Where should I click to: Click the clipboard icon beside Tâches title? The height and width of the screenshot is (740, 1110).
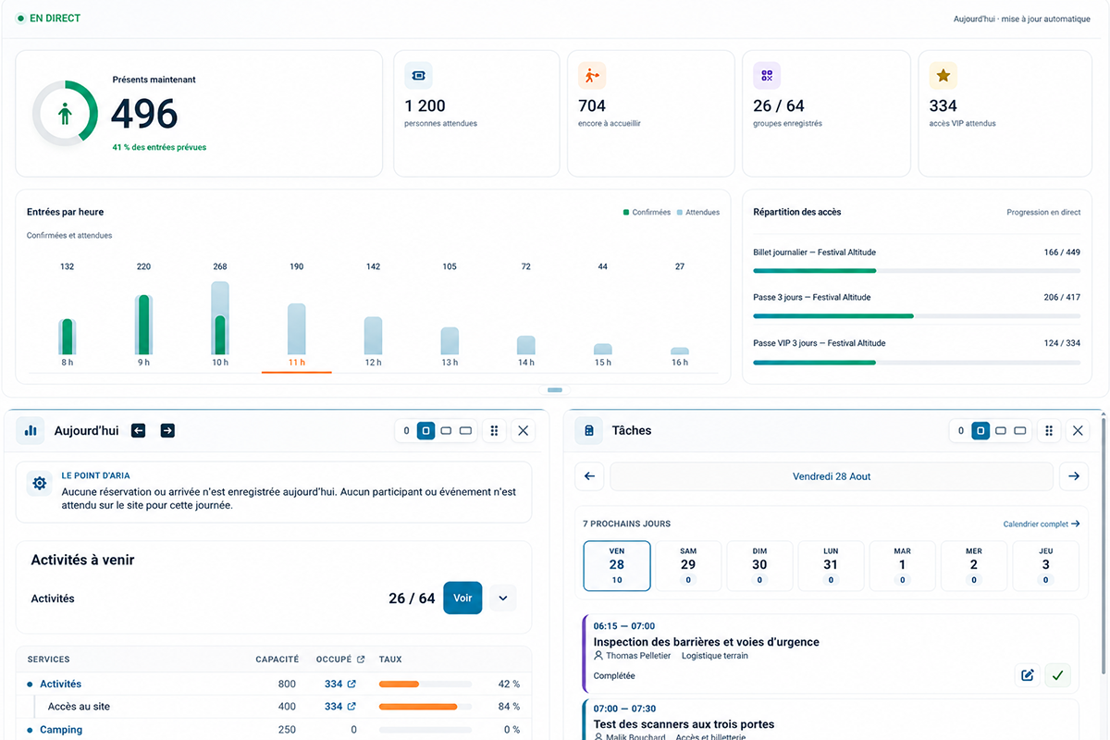tap(589, 430)
